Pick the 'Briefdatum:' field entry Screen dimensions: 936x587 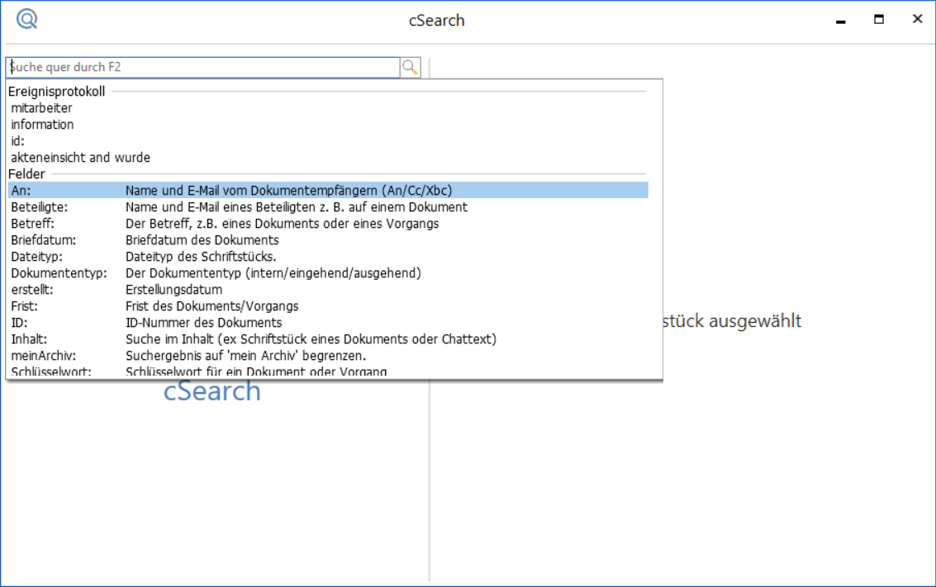coord(328,239)
